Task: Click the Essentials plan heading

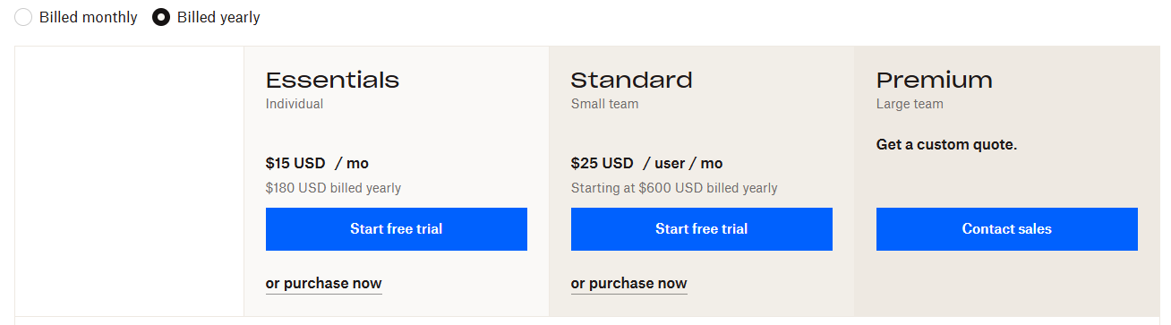Action: point(333,80)
